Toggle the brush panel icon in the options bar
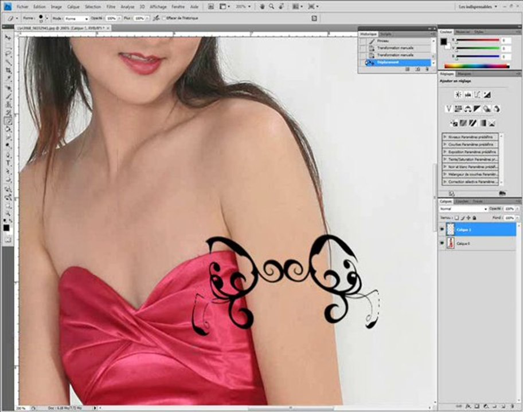Image resolution: width=523 pixels, height=412 pixels. (314, 18)
